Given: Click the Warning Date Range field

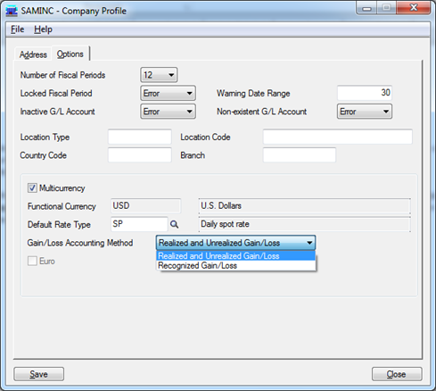Looking at the screenshot, I should point(365,93).
